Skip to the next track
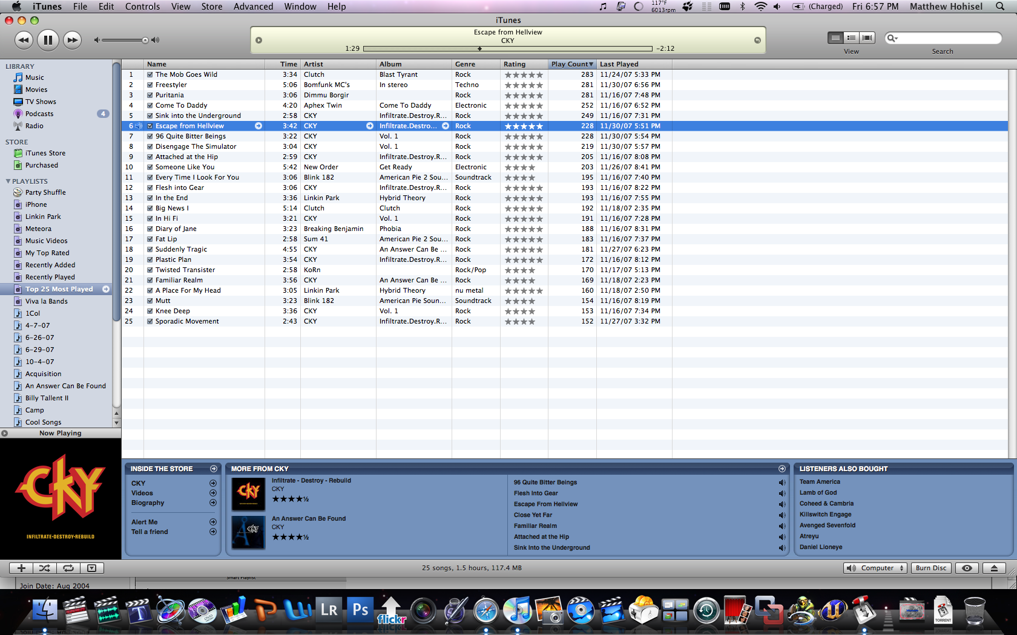Image resolution: width=1017 pixels, height=635 pixels. click(x=72, y=40)
